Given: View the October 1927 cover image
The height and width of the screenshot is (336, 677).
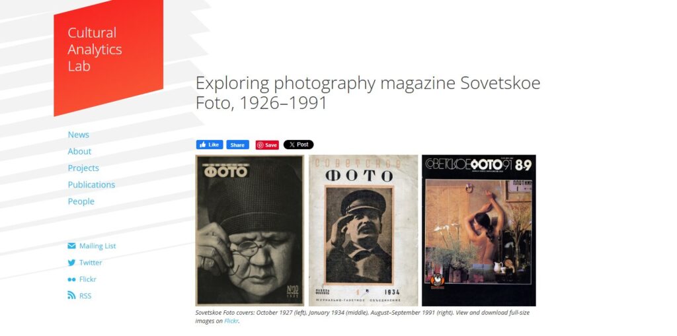Looking at the screenshot, I should pos(249,230).
